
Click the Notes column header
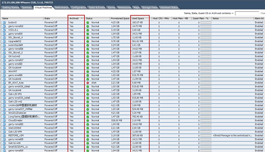click(x=233, y=18)
